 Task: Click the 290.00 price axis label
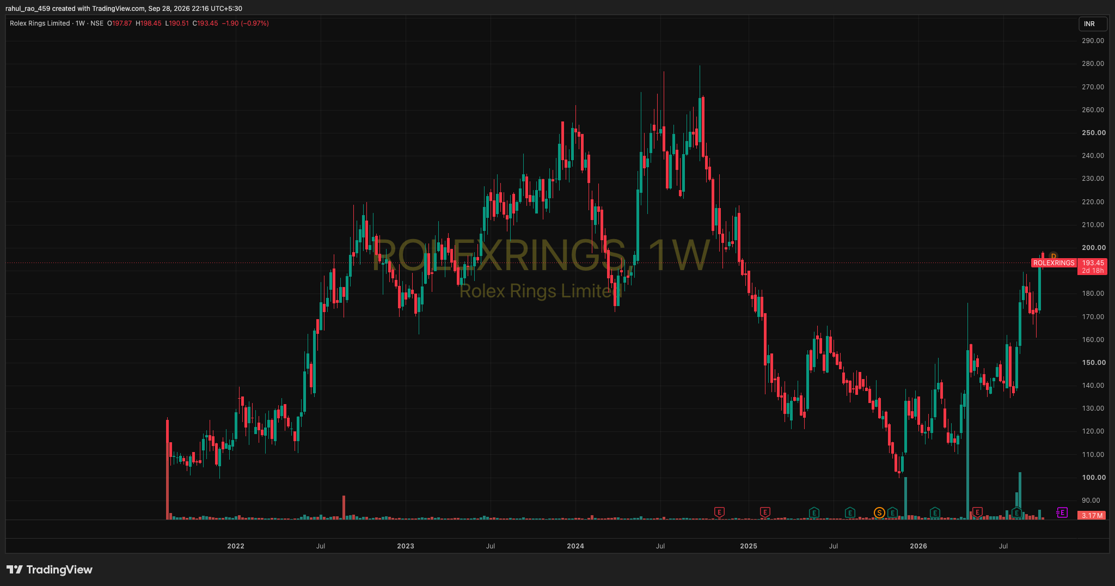click(1093, 41)
